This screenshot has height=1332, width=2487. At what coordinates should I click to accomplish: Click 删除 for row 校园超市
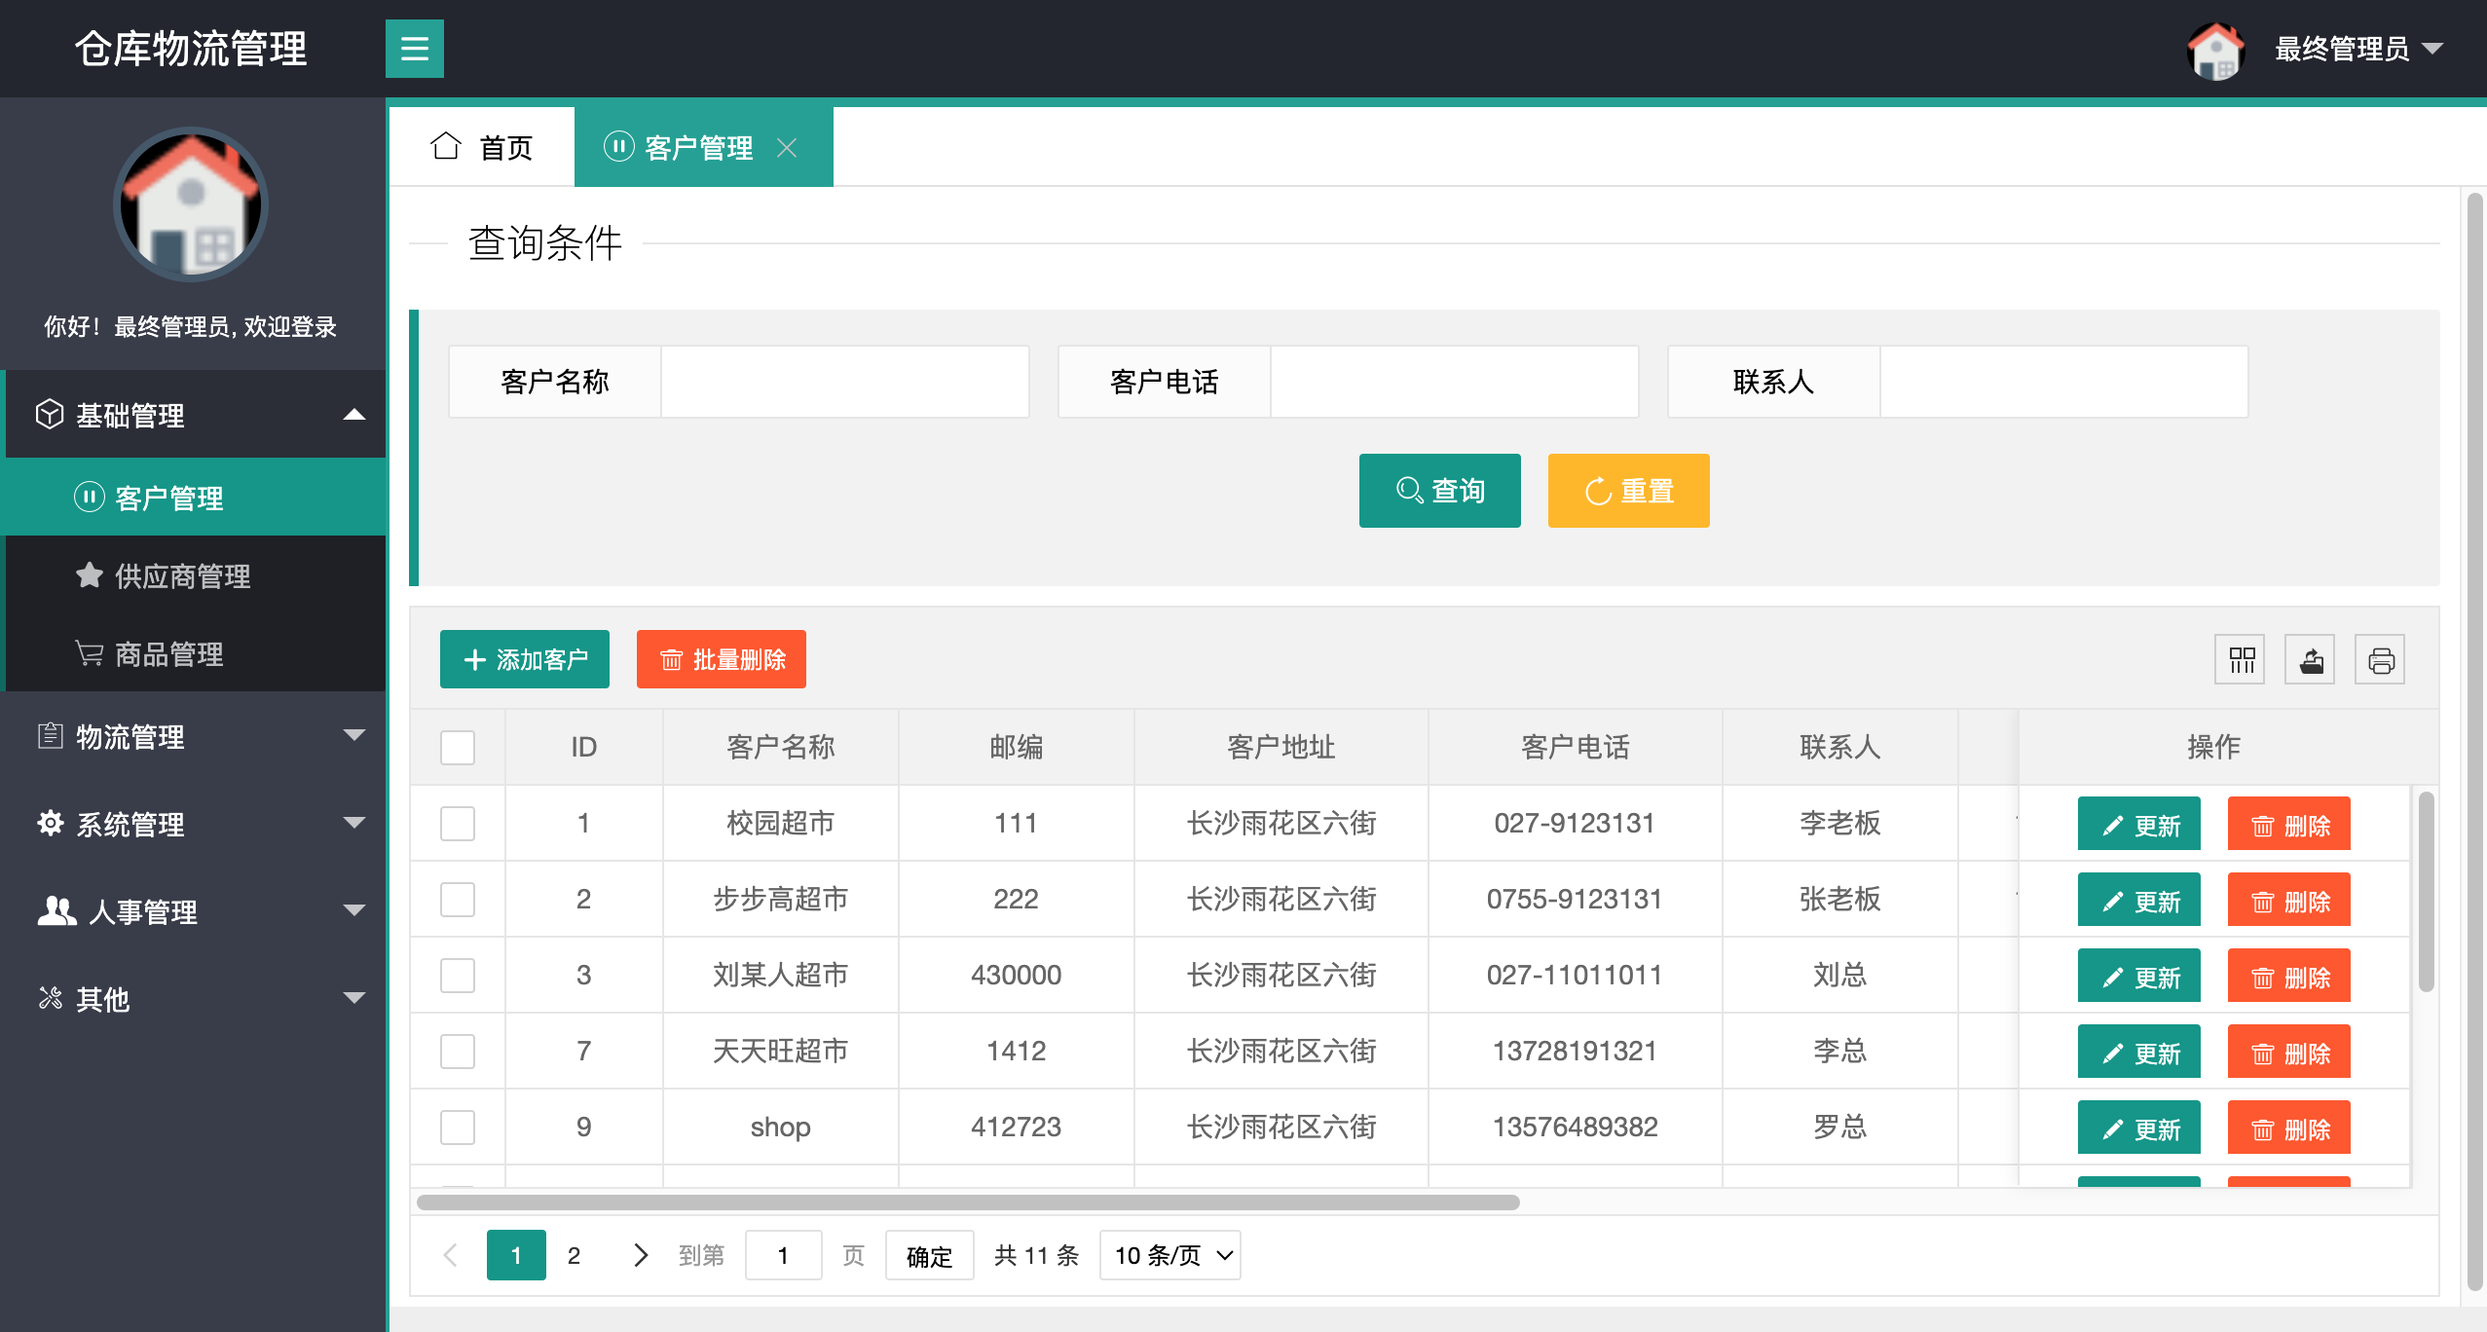coord(2288,824)
